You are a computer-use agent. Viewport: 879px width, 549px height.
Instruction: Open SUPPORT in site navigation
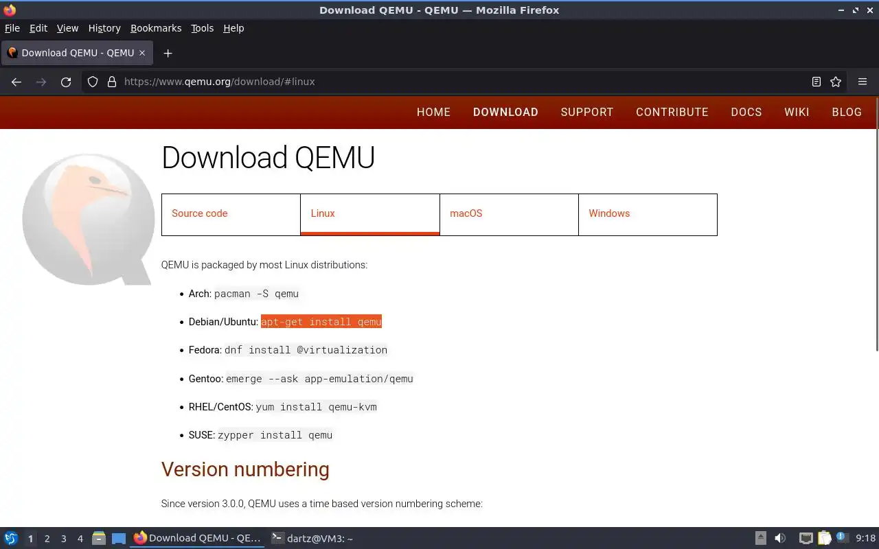[587, 112]
